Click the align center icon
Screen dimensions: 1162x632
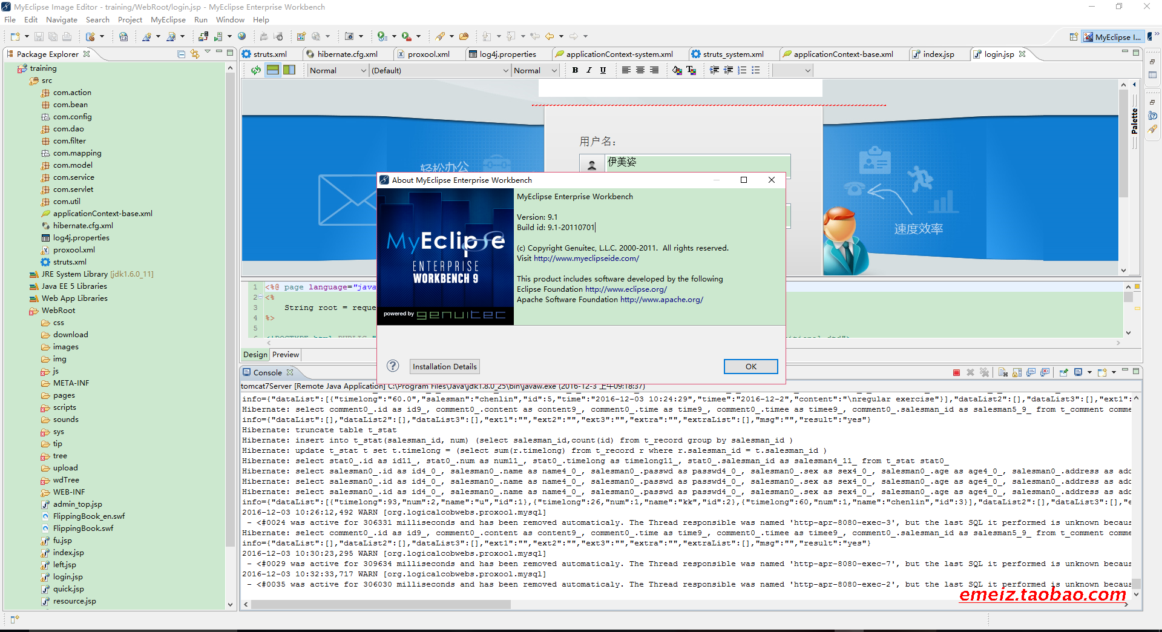[640, 70]
